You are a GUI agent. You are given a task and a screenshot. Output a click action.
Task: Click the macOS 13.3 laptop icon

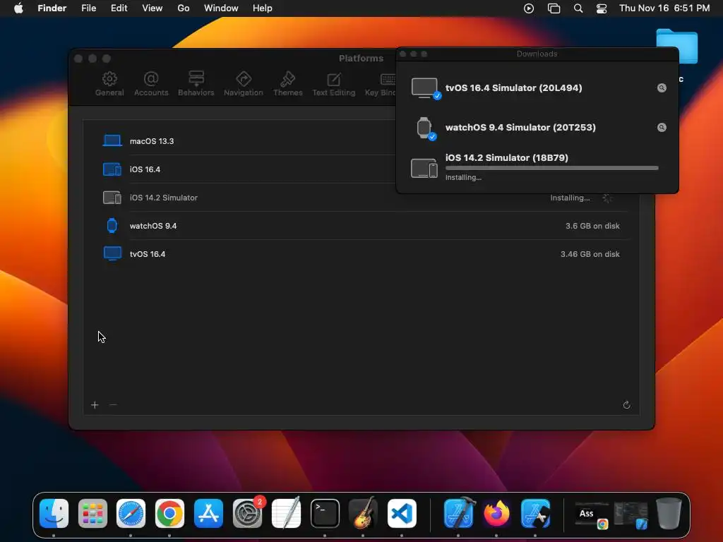(112, 140)
